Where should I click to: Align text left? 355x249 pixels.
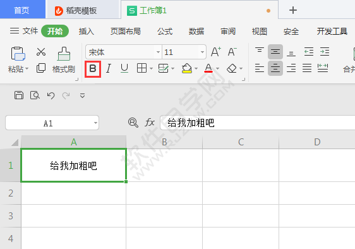tap(260, 68)
